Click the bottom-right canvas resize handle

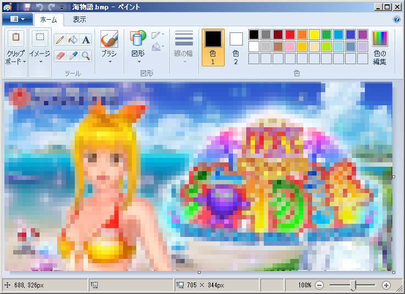tap(393, 273)
